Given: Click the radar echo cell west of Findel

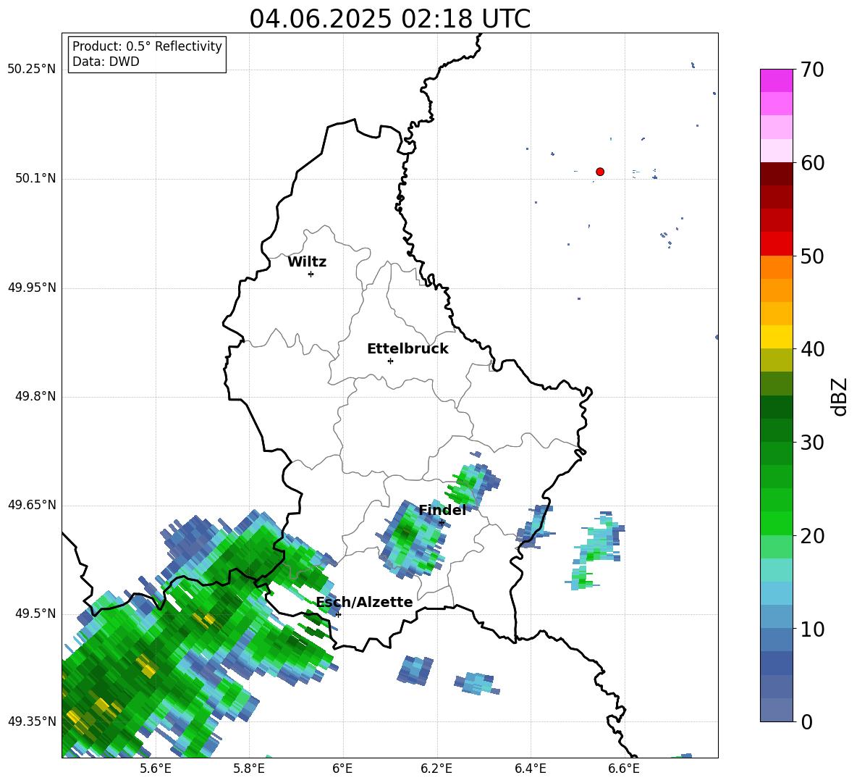Looking at the screenshot, I should 411,539.
